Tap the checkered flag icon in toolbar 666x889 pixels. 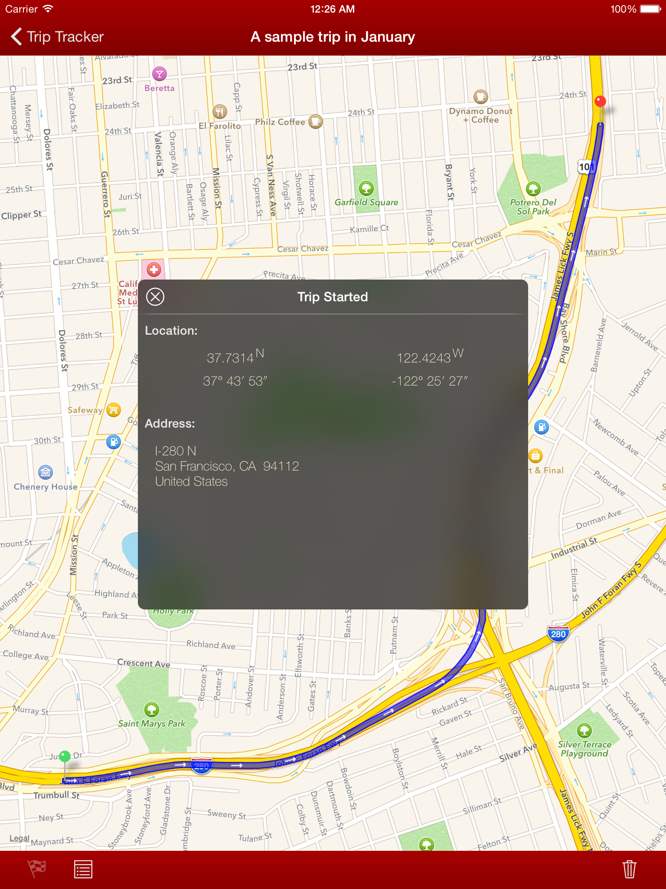[37, 869]
